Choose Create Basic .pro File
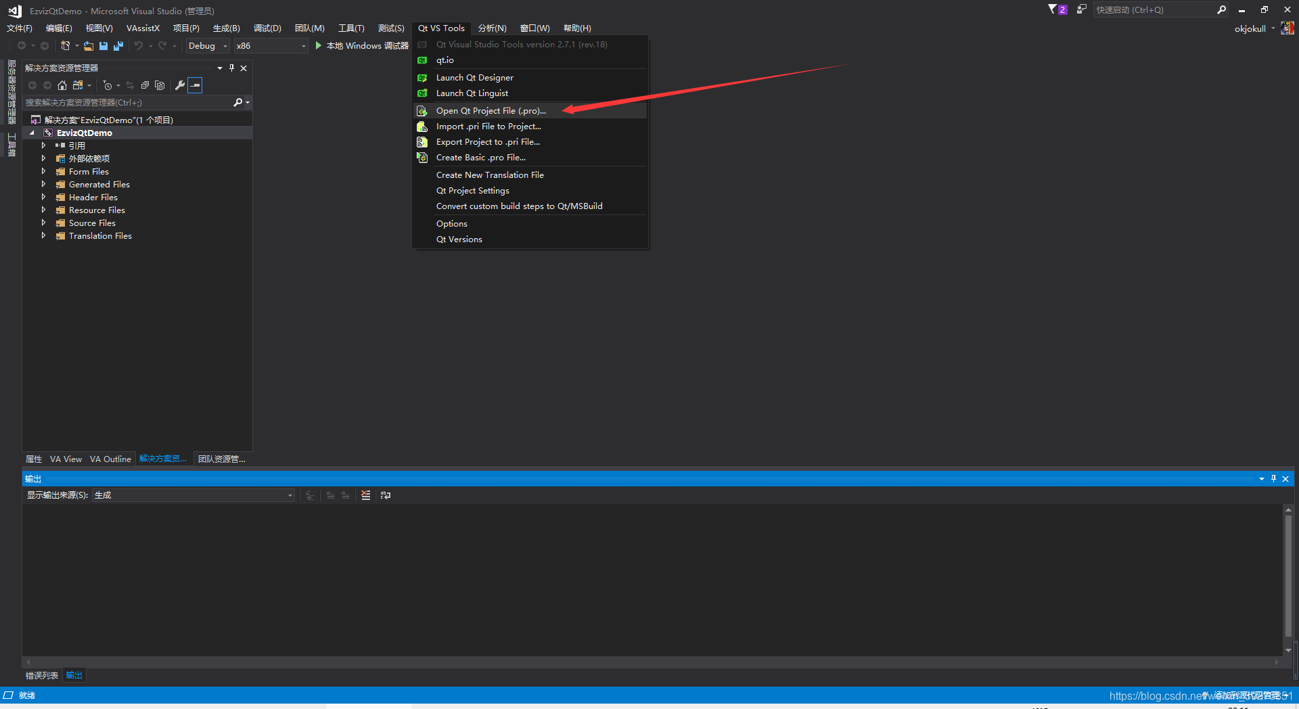Image resolution: width=1299 pixels, height=709 pixels. (x=530, y=158)
